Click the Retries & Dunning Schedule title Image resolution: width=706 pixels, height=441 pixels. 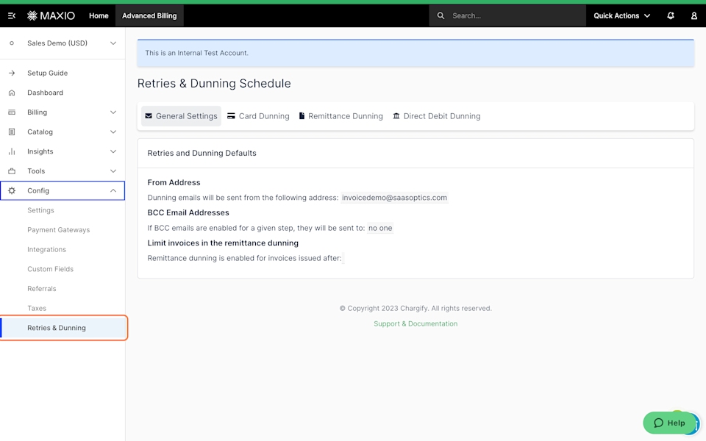214,83
